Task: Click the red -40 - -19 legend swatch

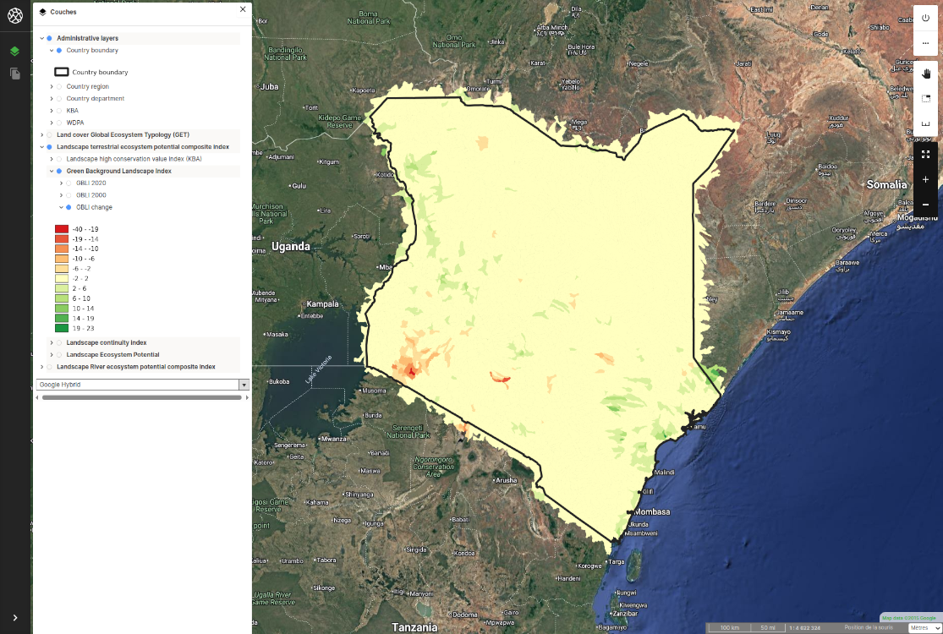Action: point(60,228)
